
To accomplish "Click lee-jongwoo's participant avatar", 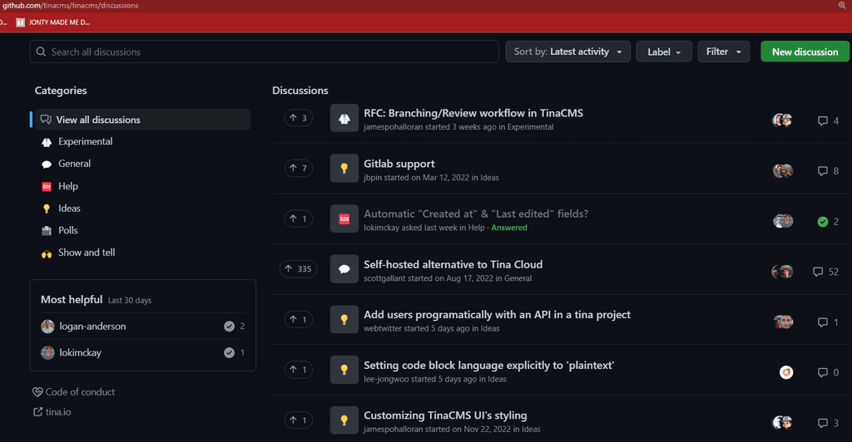I will point(786,372).
